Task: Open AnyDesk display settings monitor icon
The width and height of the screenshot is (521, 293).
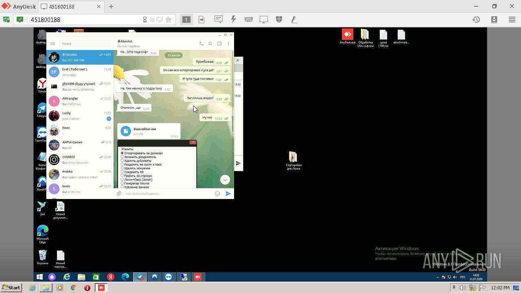Action: pyautogui.click(x=264, y=20)
